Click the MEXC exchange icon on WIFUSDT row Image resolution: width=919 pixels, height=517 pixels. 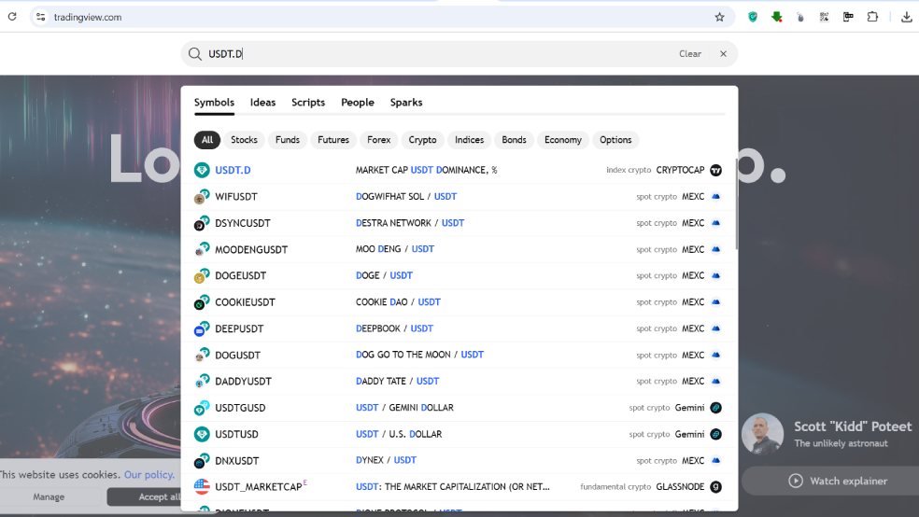(x=715, y=197)
